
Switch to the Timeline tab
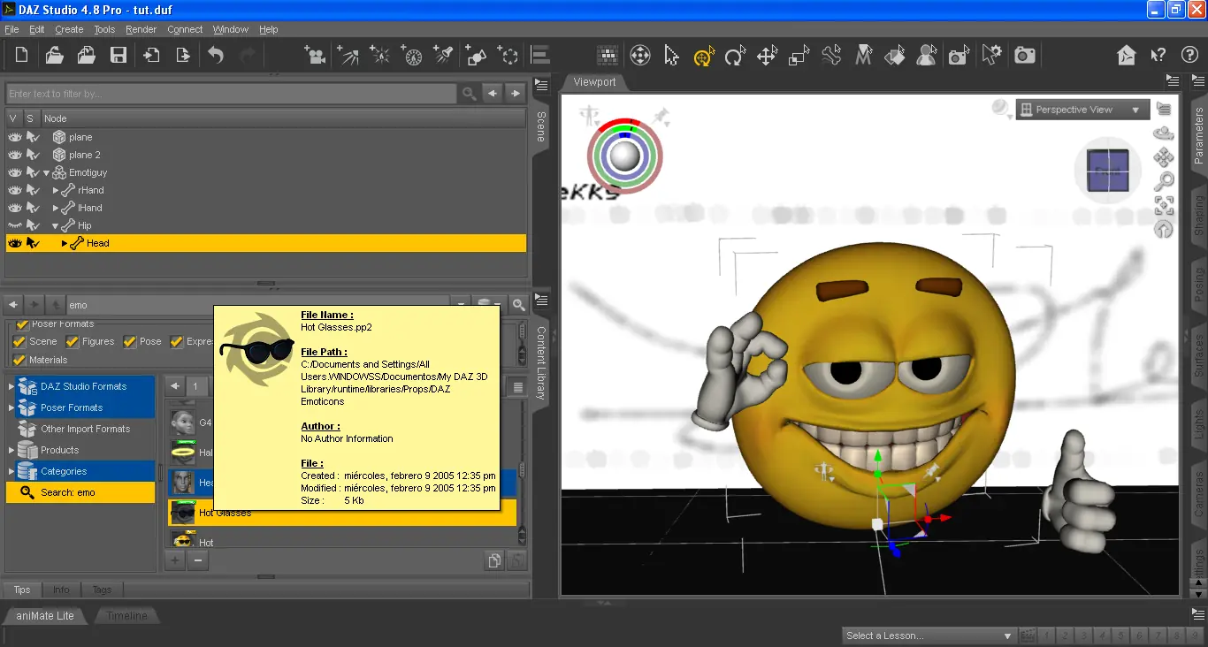pos(127,615)
